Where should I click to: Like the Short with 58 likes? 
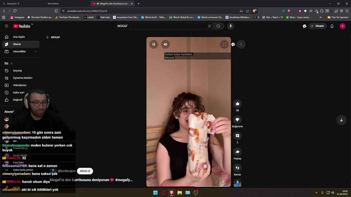click(237, 104)
